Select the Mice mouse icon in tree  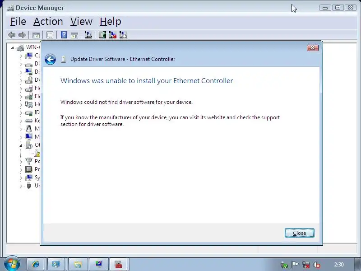(x=29, y=129)
